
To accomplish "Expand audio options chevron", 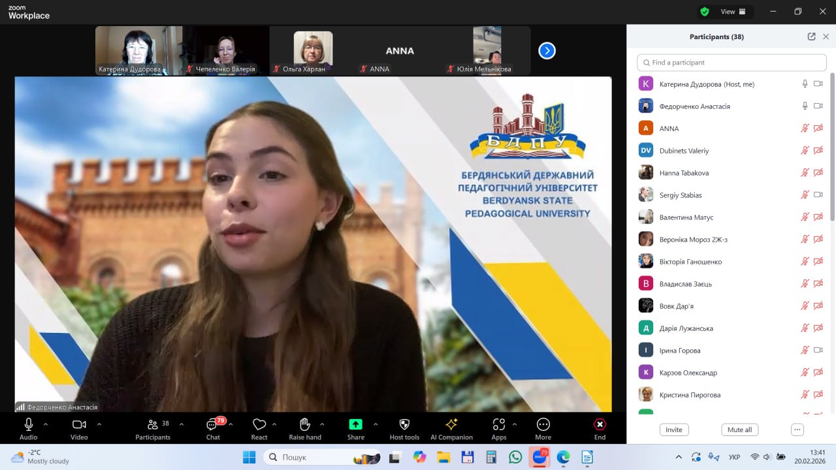I will 46,424.
